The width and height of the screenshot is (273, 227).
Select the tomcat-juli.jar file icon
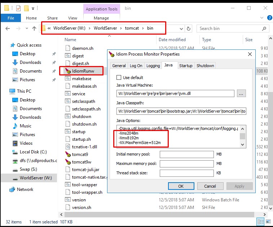point(68,169)
